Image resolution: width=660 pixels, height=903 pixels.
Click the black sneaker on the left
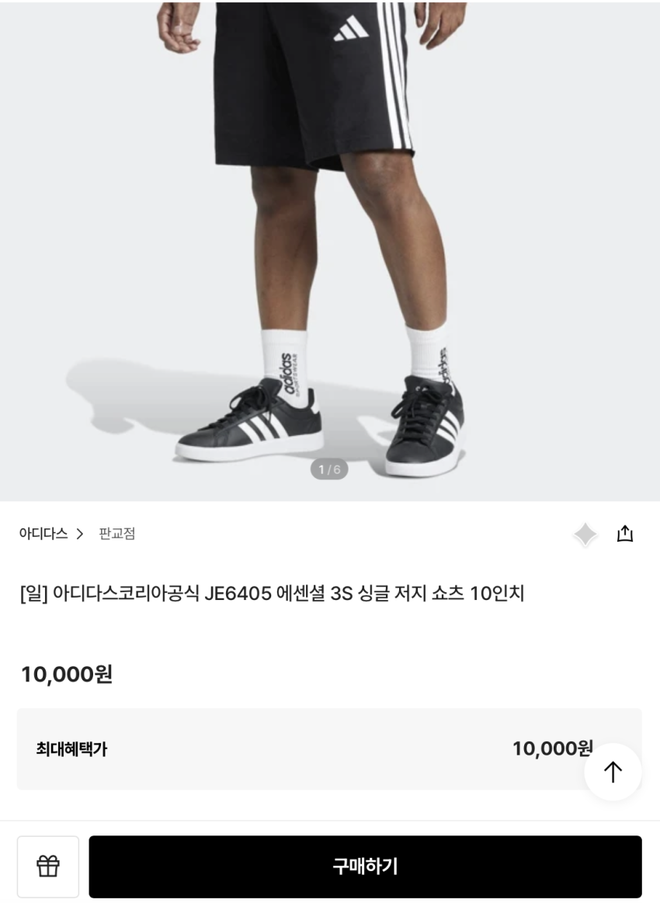pos(249,423)
